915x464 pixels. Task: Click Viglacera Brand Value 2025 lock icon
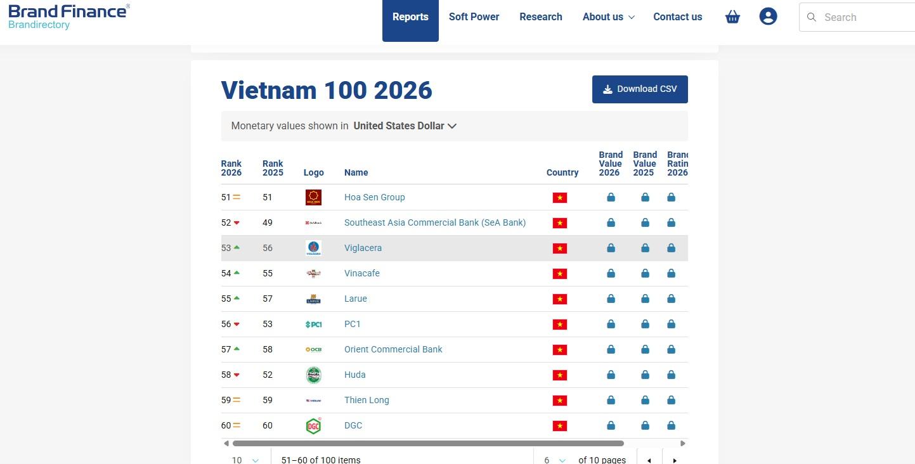click(x=645, y=248)
